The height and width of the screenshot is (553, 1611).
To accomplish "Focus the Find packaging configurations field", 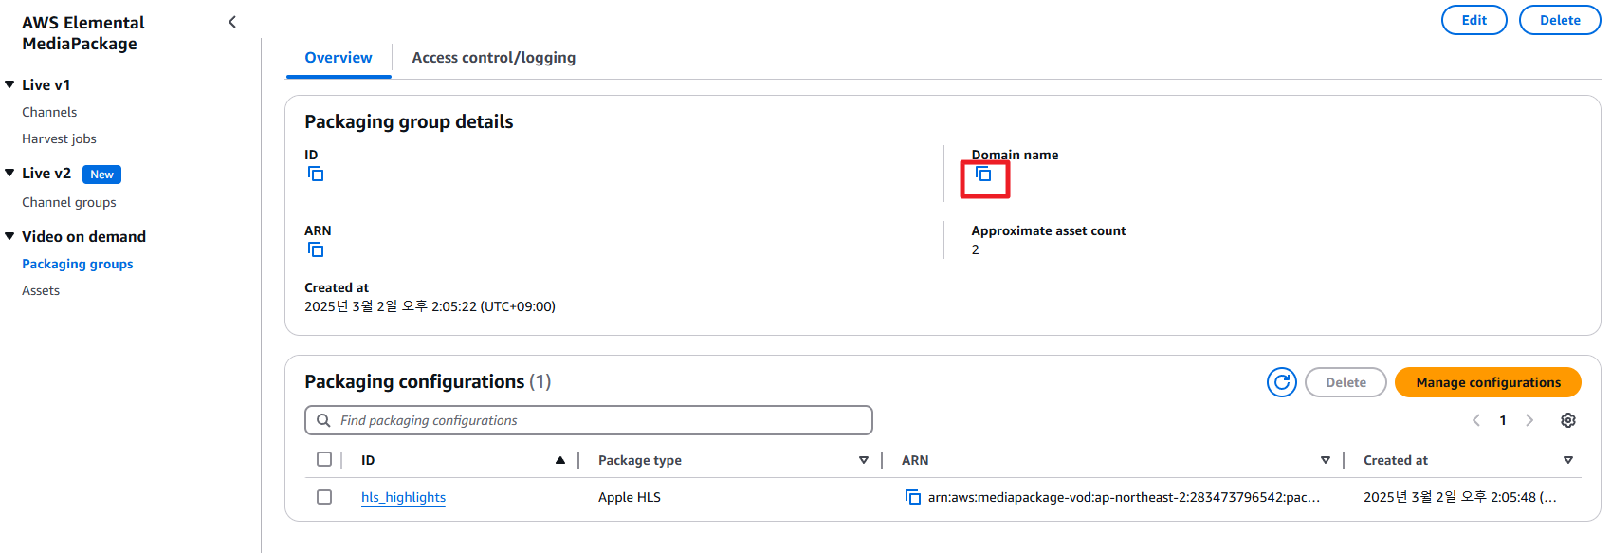I will tap(588, 420).
